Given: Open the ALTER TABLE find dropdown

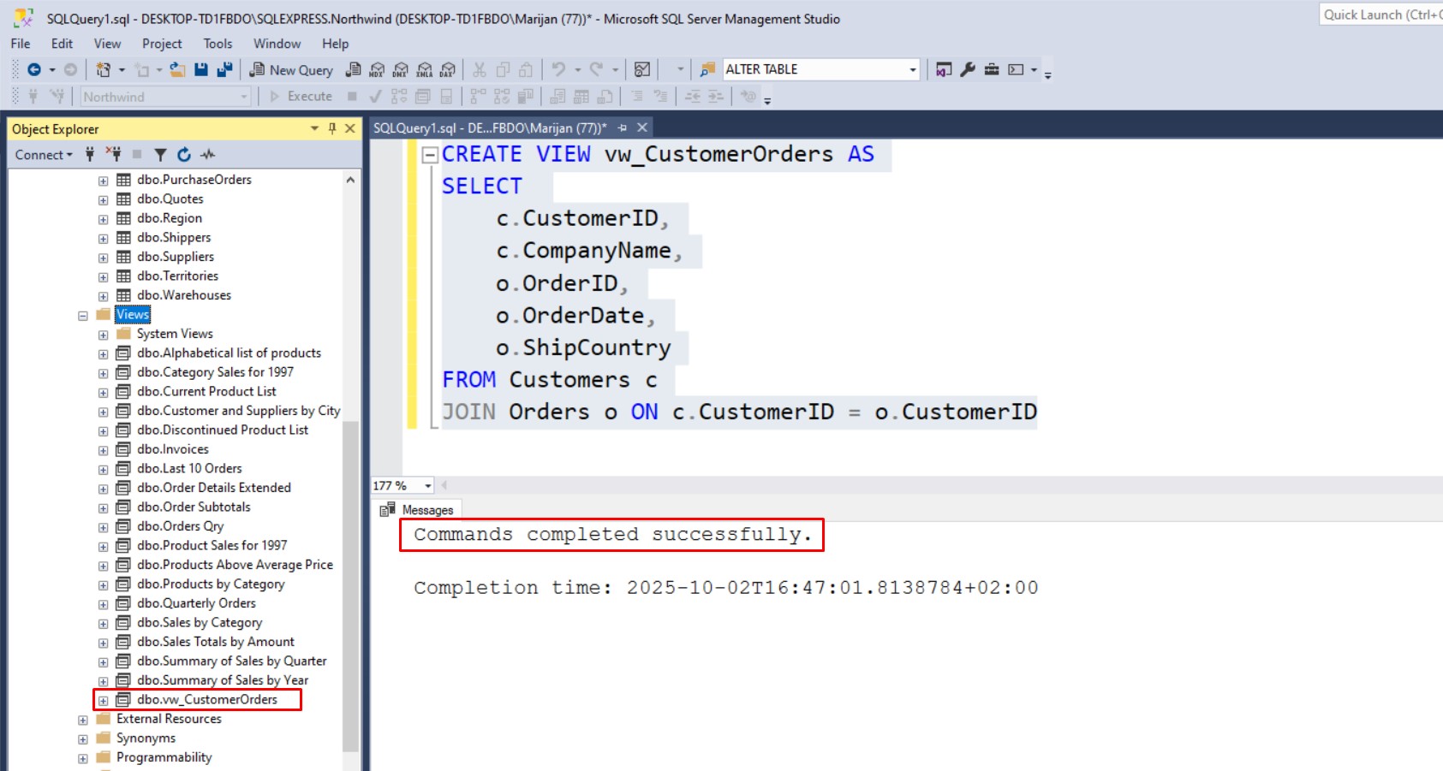Looking at the screenshot, I should pos(912,70).
